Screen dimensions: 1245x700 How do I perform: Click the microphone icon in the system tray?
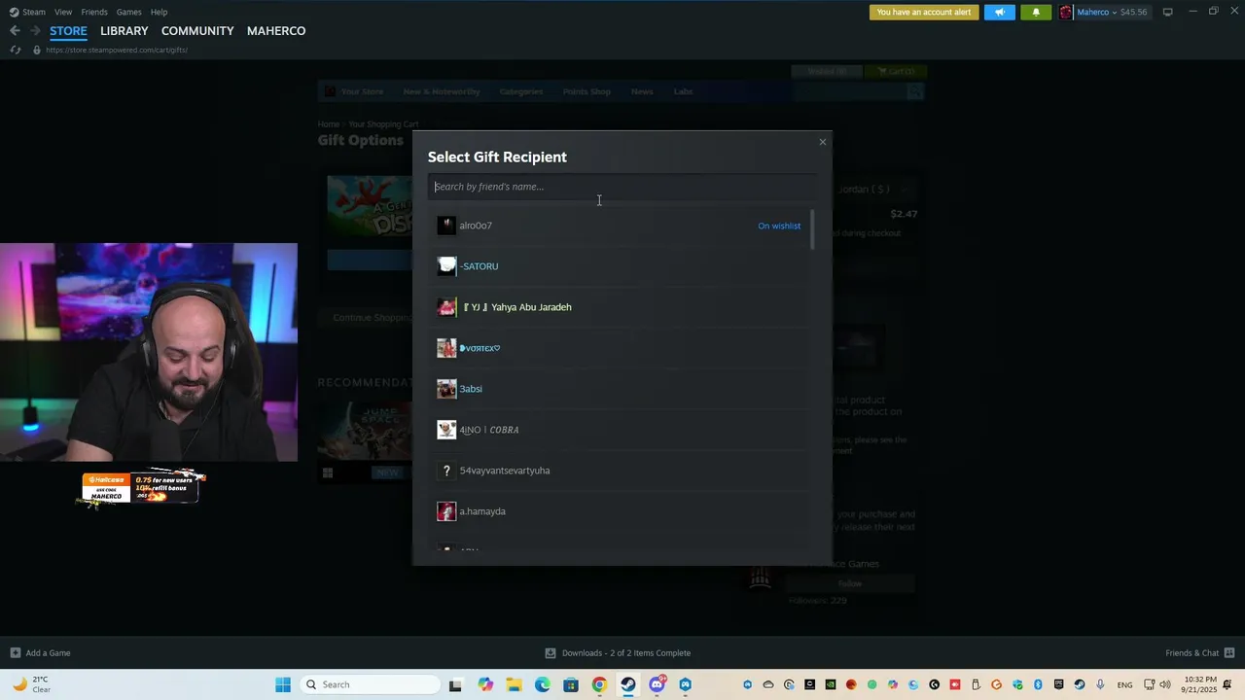pyautogui.click(x=1101, y=684)
